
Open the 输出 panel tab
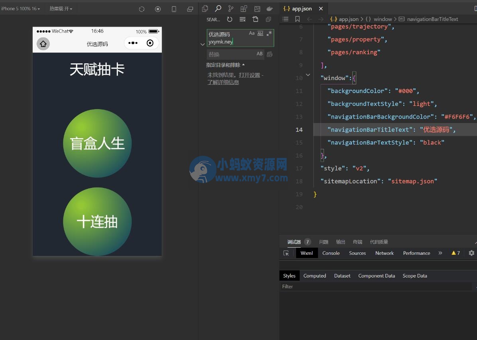pos(340,242)
